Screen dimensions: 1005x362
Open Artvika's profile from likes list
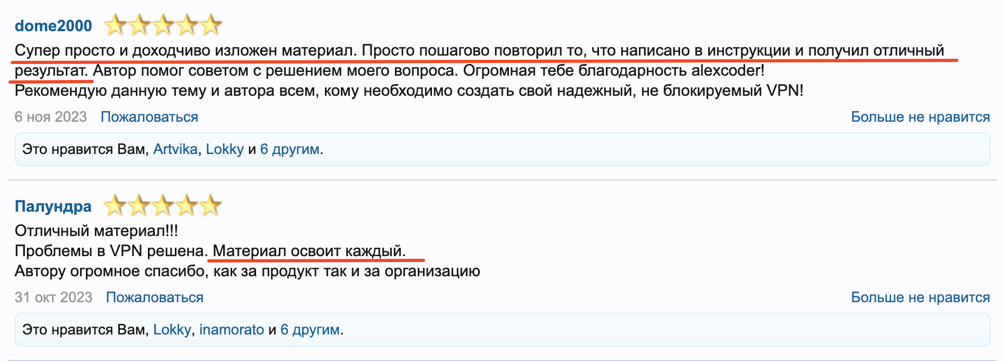175,149
